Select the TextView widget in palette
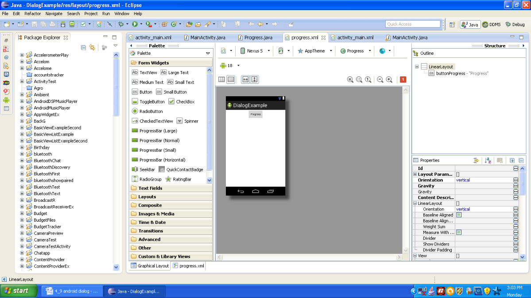The image size is (531, 298). pos(144,72)
